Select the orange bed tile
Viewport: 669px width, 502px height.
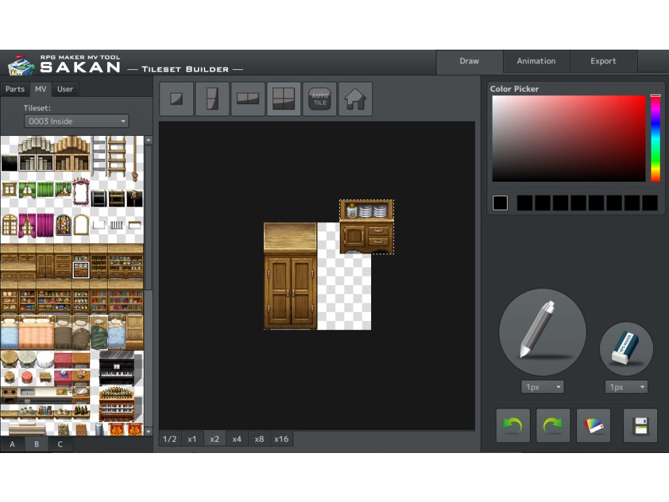pos(36,333)
